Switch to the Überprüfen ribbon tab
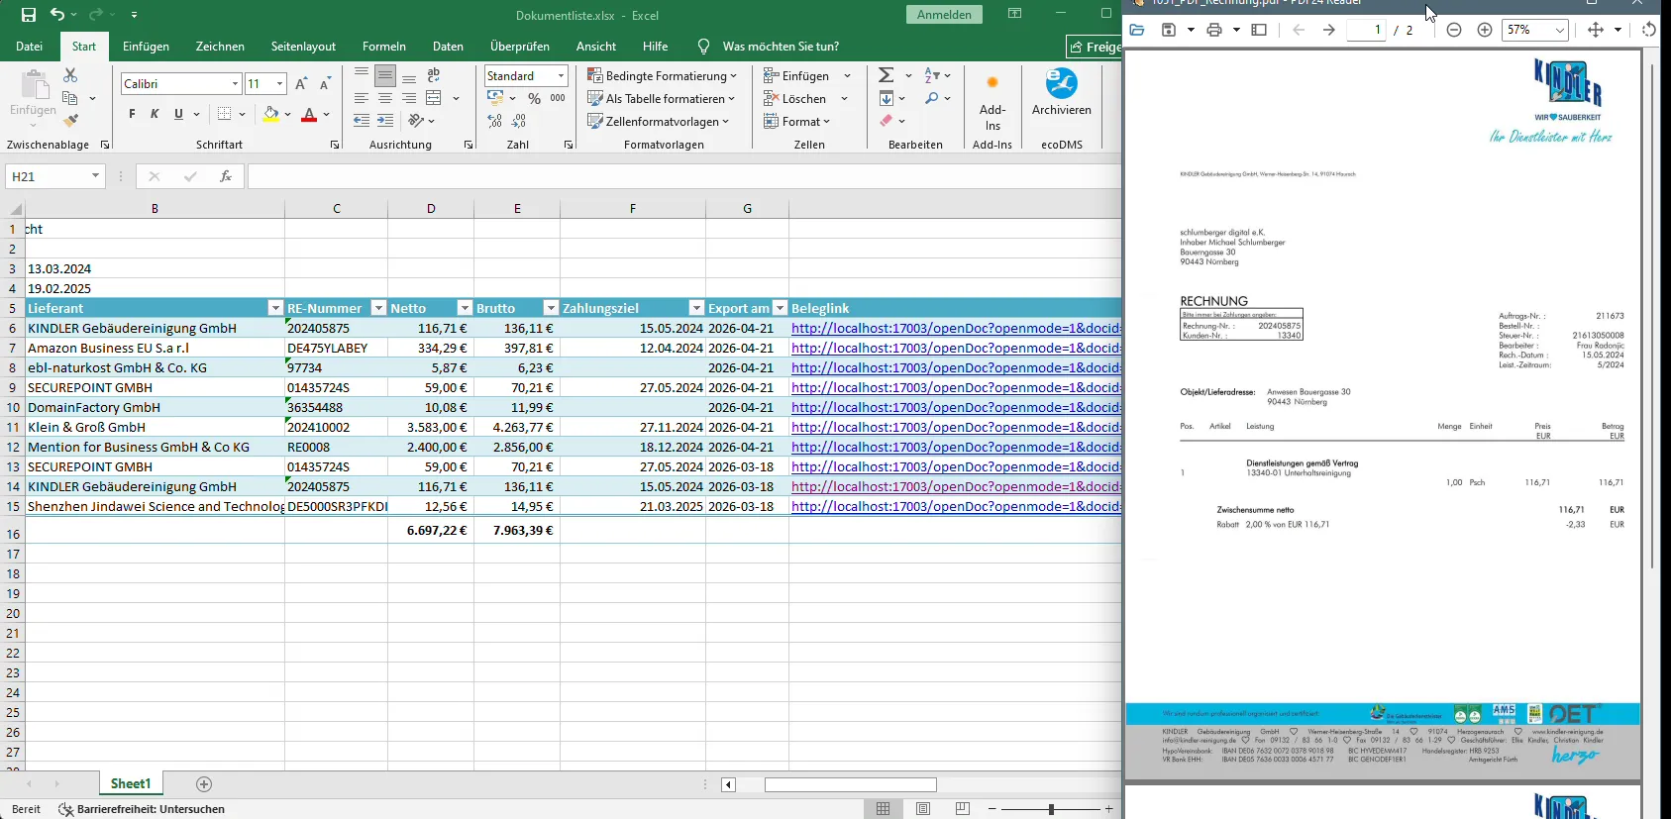Viewport: 1671px width, 819px height. pos(520,47)
